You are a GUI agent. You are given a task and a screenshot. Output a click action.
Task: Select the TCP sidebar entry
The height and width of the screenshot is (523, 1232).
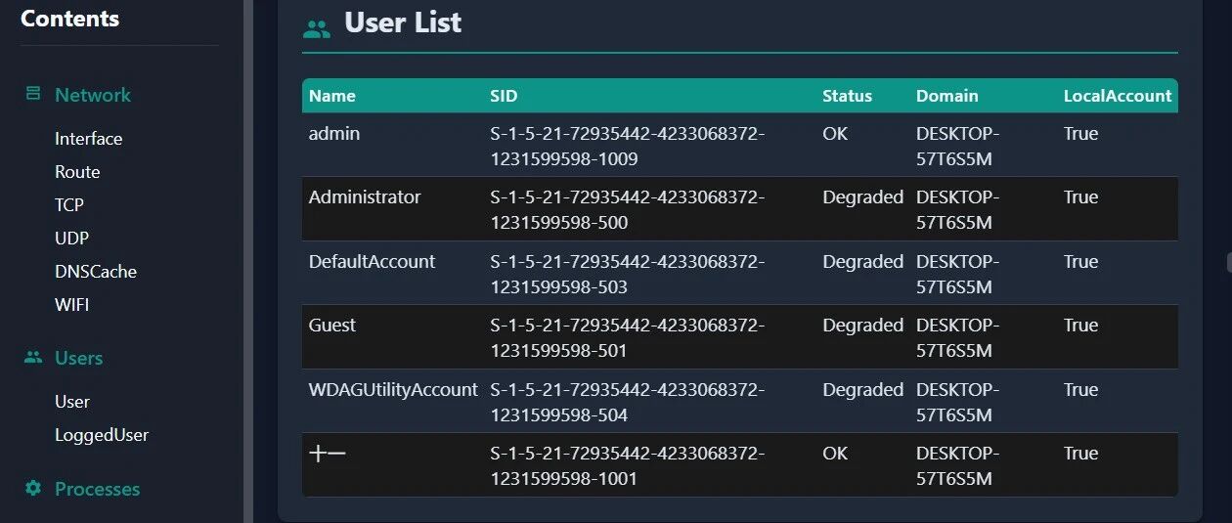tap(69, 205)
